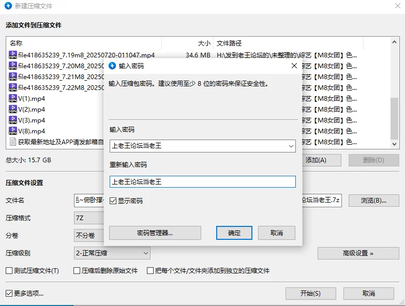Click MP4 icon beside file418635239_7.20M8 file
The image size is (405, 306).
12,66
